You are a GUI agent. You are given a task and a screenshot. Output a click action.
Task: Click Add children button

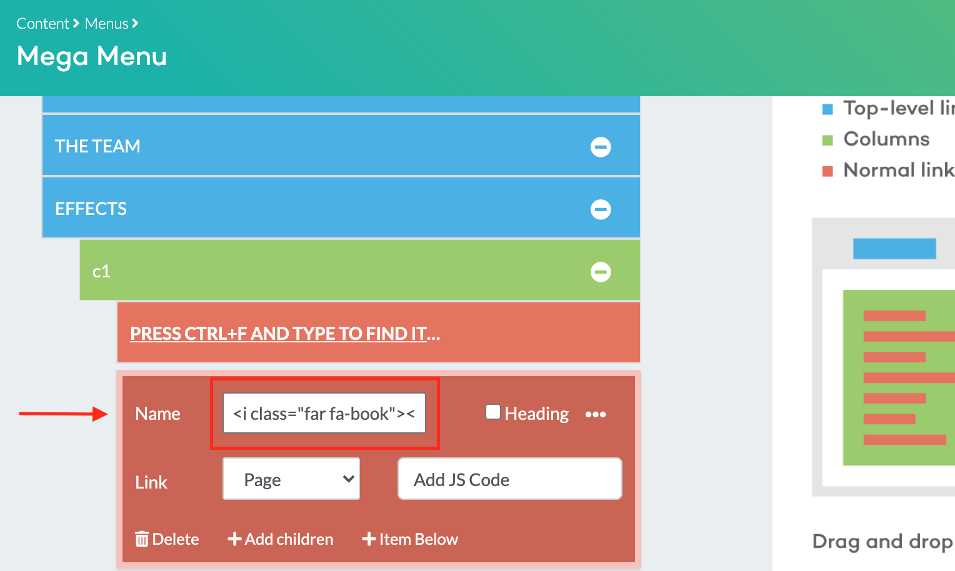click(x=281, y=539)
